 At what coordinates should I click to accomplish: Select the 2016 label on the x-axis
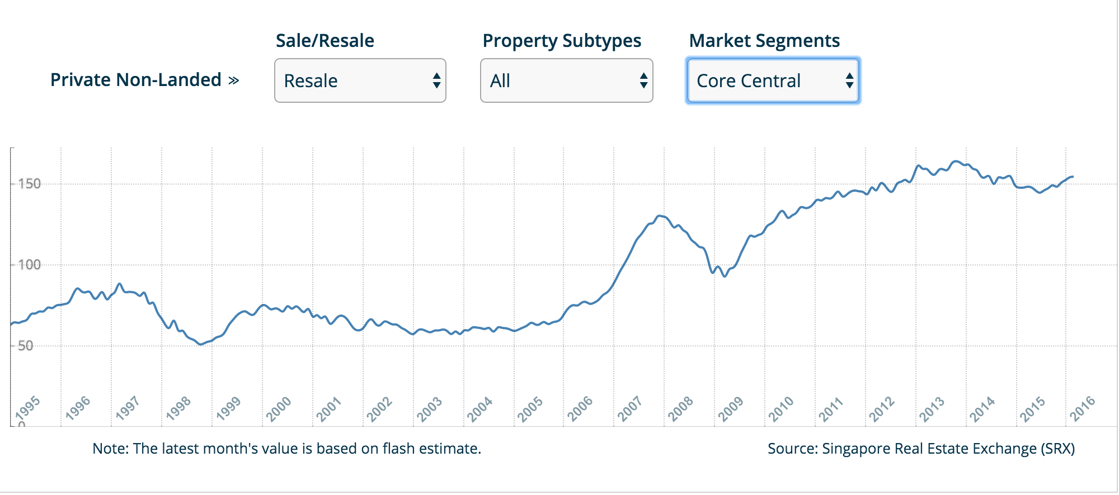point(1082,408)
